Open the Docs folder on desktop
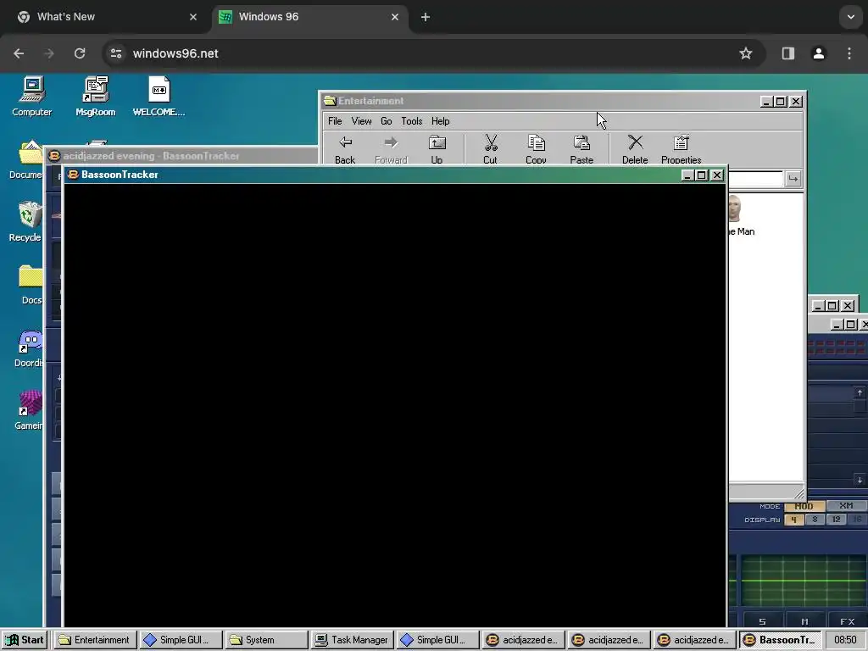This screenshot has width=868, height=651. click(x=31, y=285)
